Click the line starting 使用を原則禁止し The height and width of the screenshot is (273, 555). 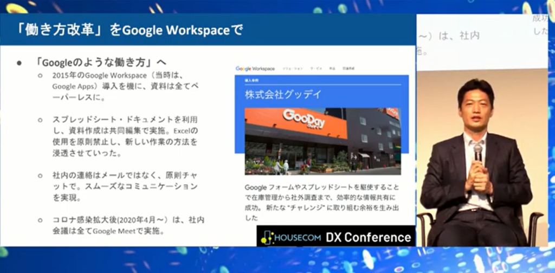tap(125, 142)
